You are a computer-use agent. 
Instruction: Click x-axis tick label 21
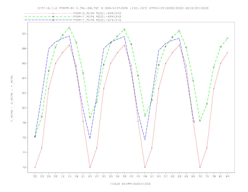[83, 176]
